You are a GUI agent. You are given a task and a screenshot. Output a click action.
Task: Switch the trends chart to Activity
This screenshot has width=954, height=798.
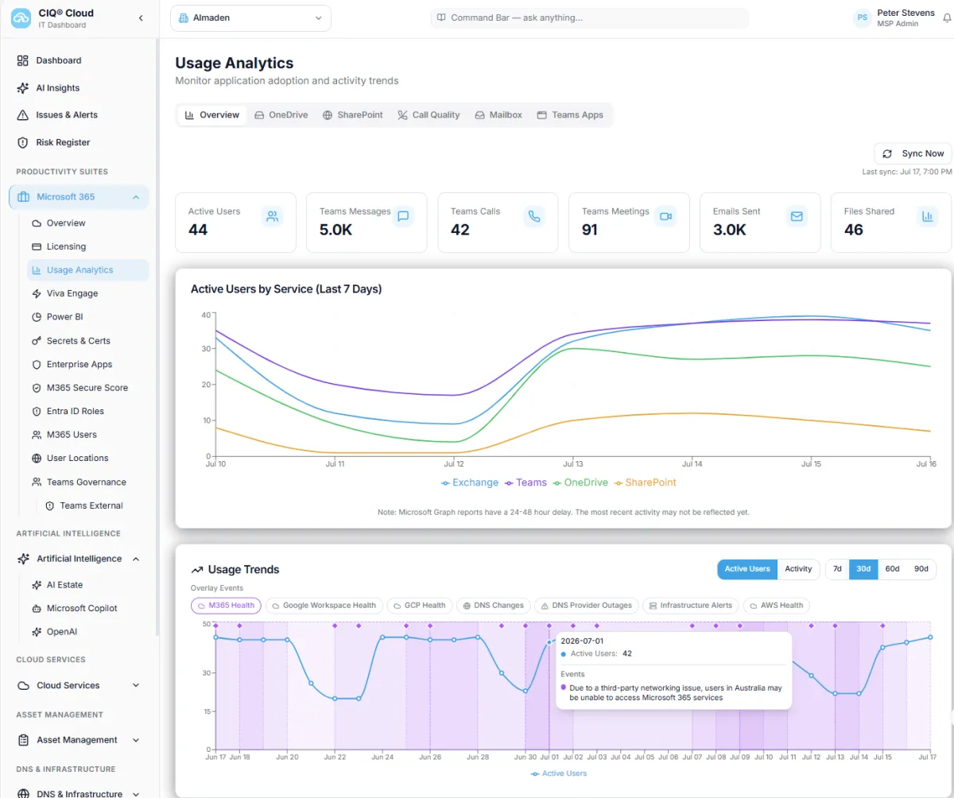click(x=798, y=569)
